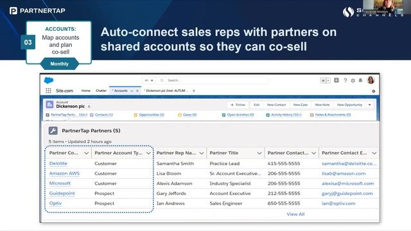Go to the Chatter tab
This screenshot has width=411, height=231.
pyautogui.click(x=101, y=90)
